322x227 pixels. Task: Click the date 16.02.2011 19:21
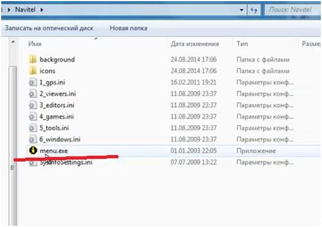(x=194, y=82)
